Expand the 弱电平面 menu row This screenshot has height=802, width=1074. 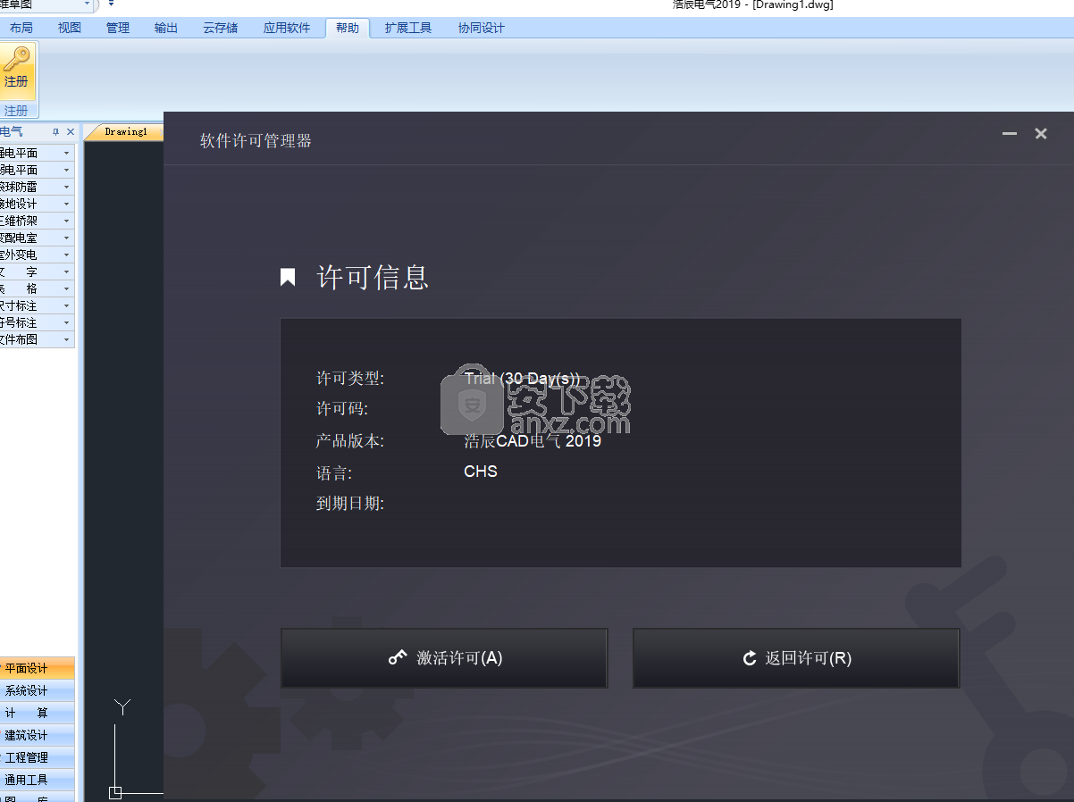(37, 170)
